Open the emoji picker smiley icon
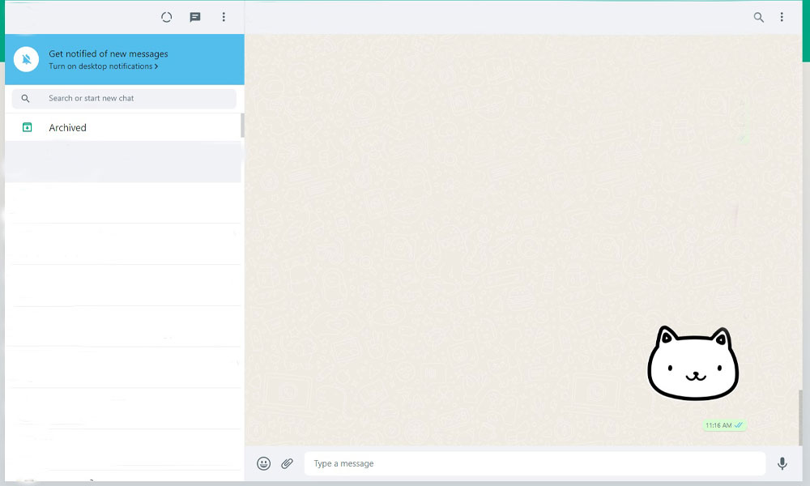This screenshot has height=486, width=810. 264,463
